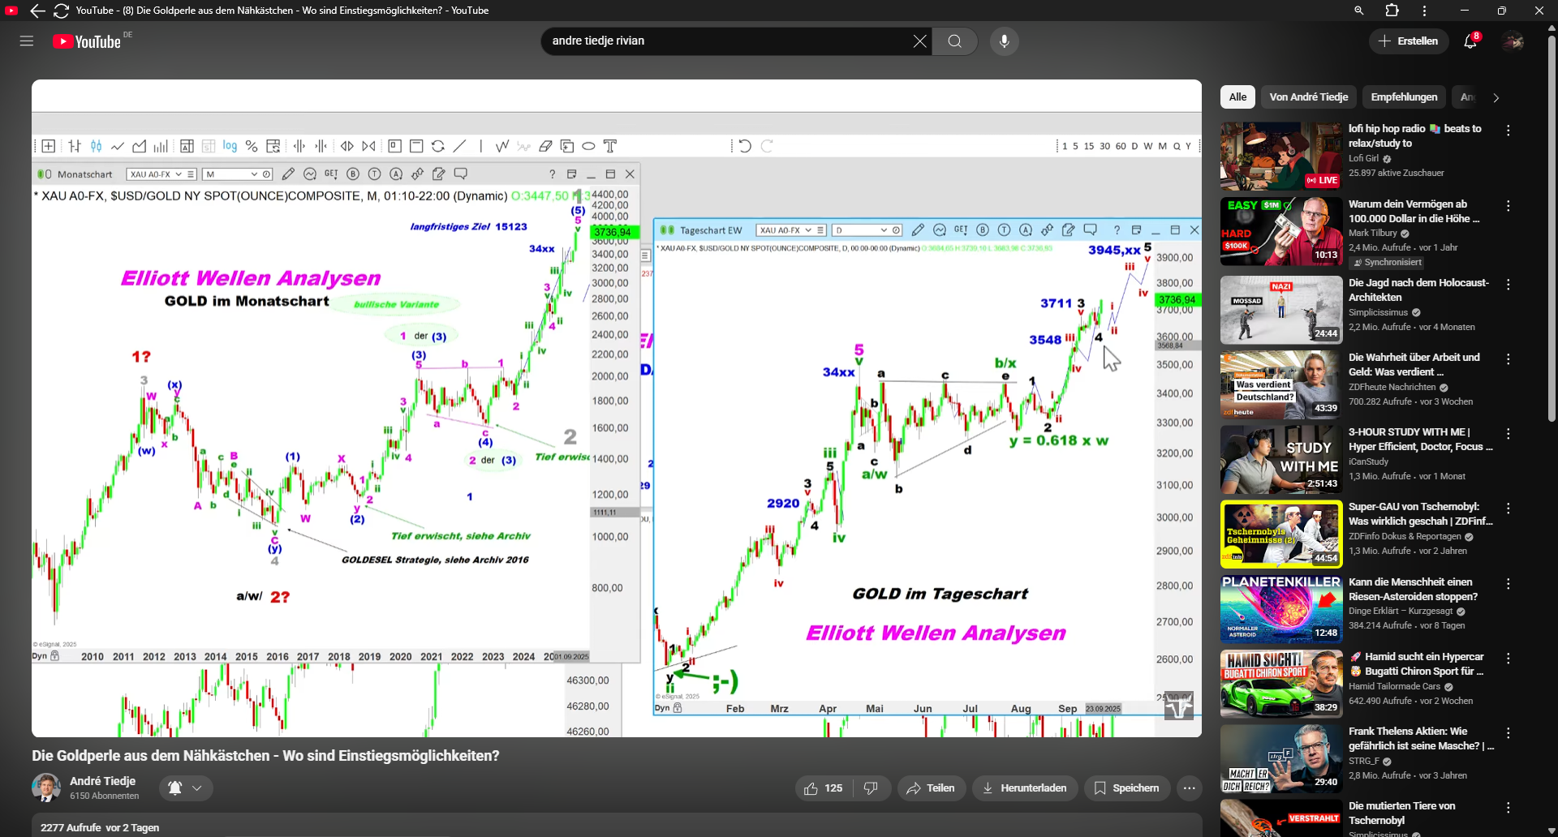
Task: Like the video with thumbs up
Action: click(x=823, y=788)
